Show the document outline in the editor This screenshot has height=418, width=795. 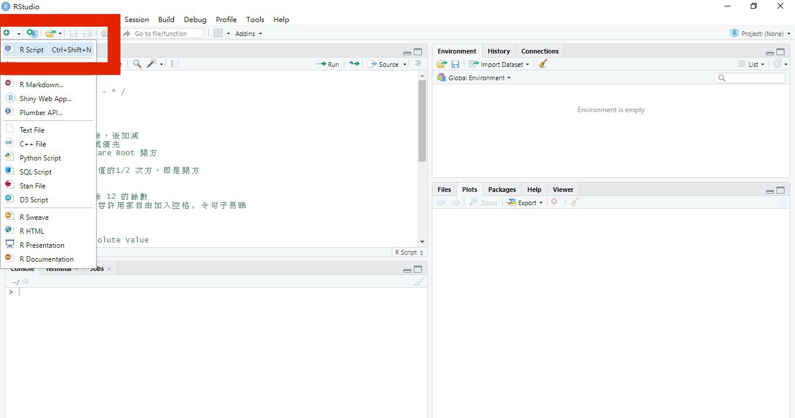click(418, 64)
